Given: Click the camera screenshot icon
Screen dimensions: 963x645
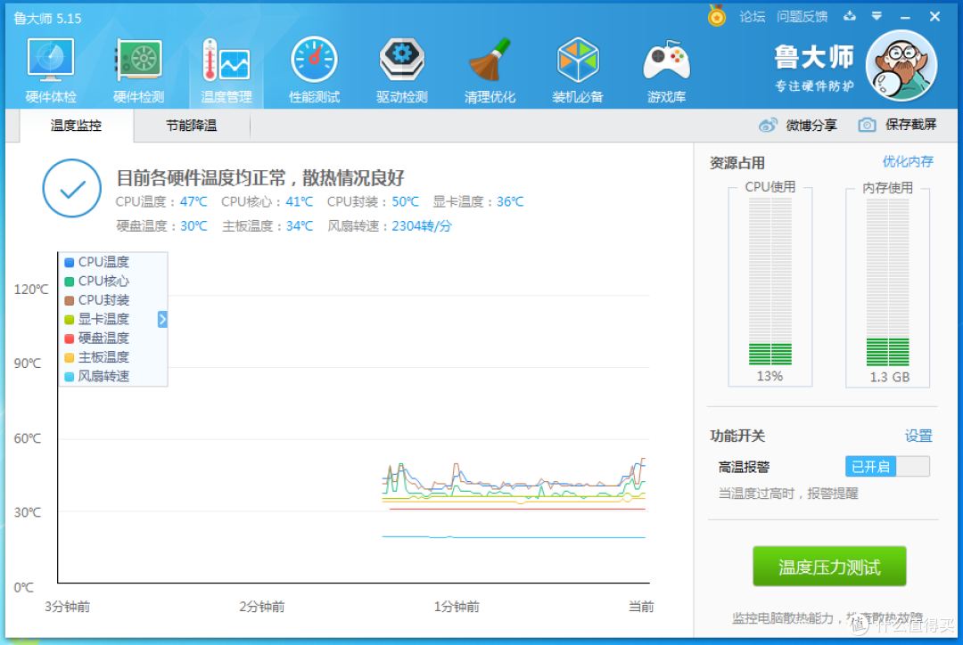Looking at the screenshot, I should click(x=867, y=126).
